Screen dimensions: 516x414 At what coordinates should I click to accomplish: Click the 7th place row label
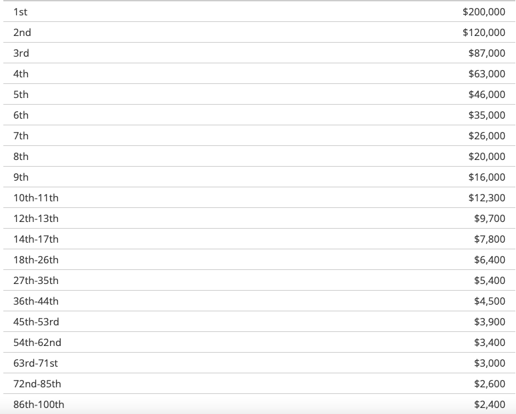point(21,136)
